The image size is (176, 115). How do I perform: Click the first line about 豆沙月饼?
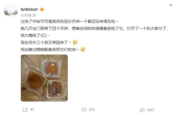click(69, 21)
